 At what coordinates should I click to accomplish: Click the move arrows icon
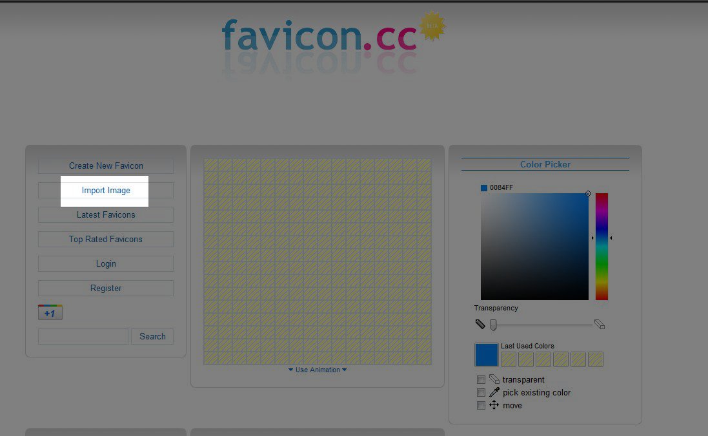494,405
